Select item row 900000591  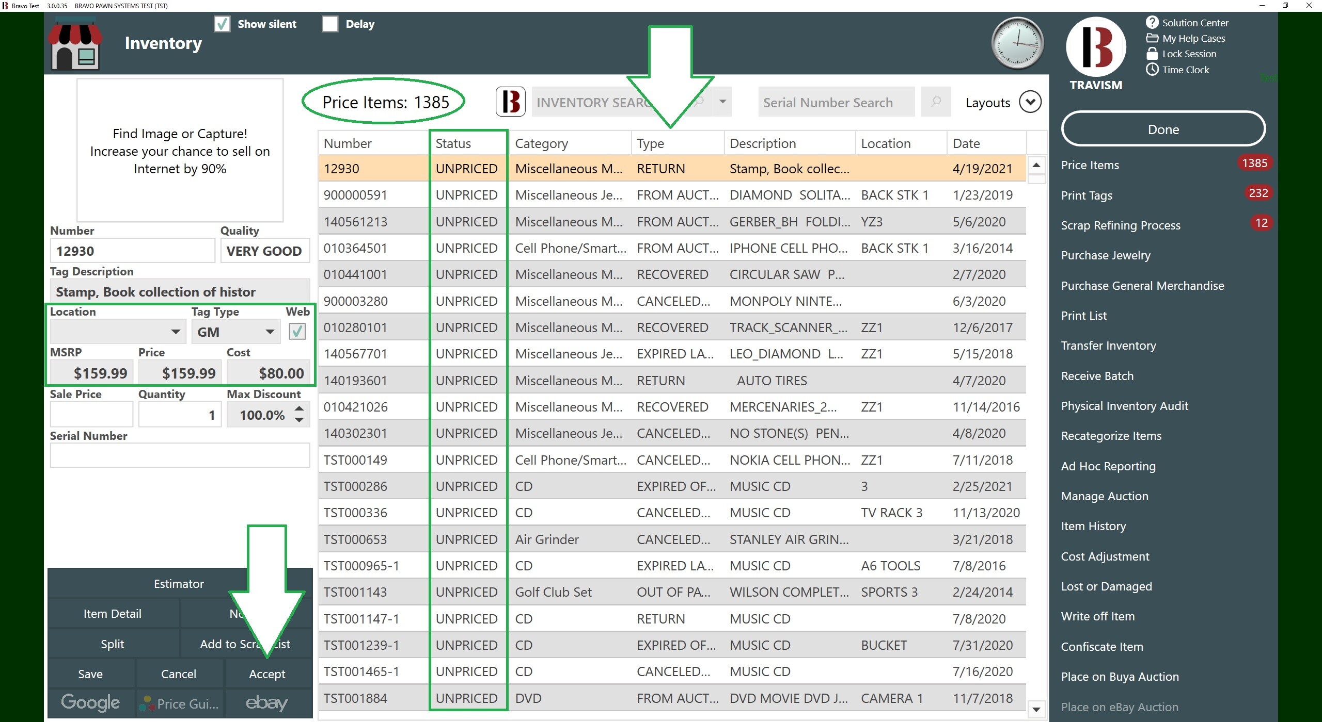click(x=672, y=195)
